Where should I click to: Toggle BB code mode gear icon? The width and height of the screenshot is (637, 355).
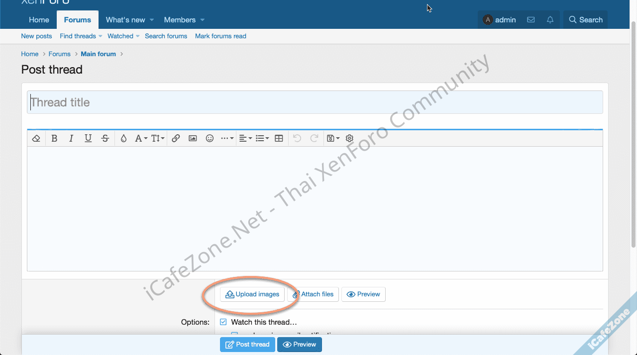click(349, 139)
